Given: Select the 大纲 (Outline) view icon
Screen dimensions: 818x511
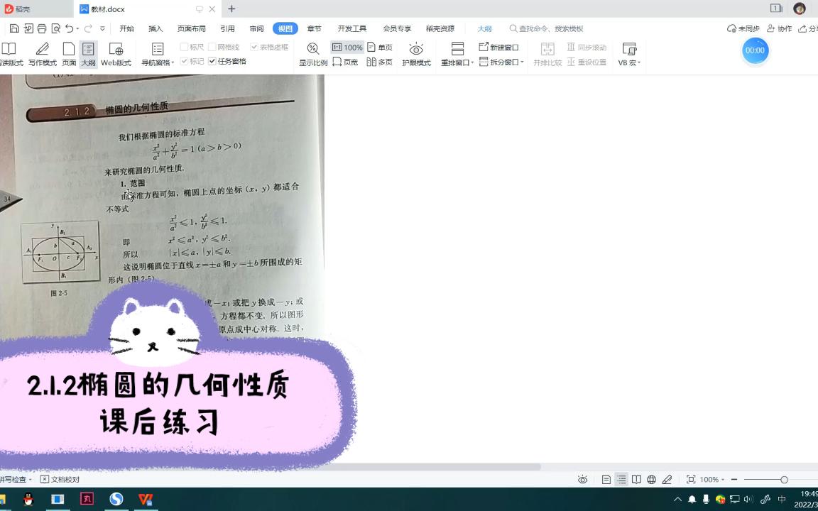Looking at the screenshot, I should (87, 50).
